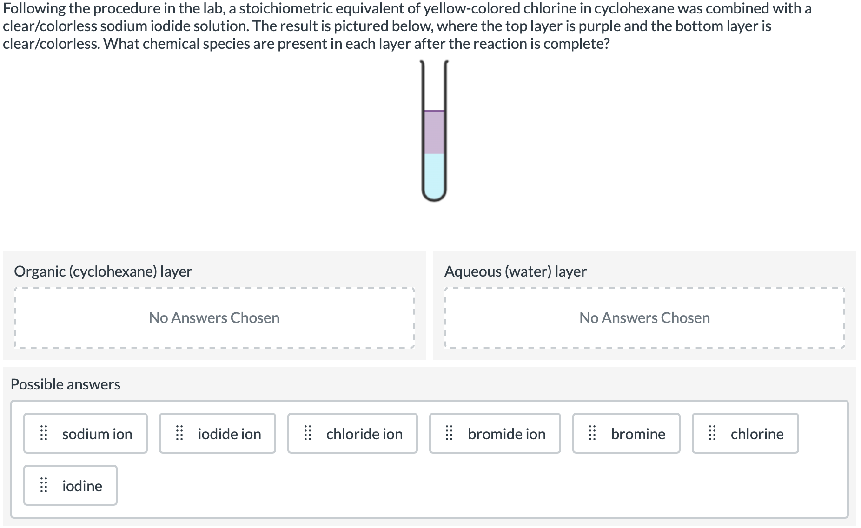Click drag handle icon on sodium ion

point(44,434)
